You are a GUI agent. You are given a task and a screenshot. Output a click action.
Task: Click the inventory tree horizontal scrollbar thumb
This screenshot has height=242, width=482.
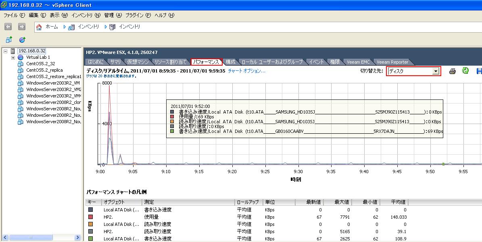(x=30, y=238)
